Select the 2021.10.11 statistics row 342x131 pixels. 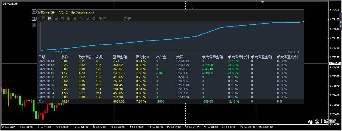[170, 73]
